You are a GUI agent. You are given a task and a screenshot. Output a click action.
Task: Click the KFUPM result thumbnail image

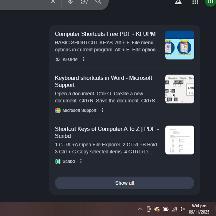click(x=180, y=45)
